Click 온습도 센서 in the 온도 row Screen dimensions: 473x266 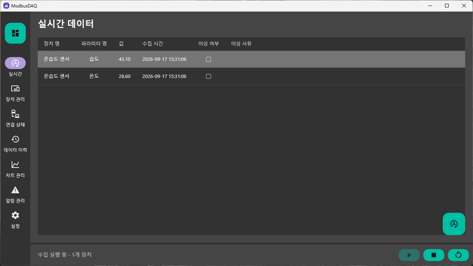pos(56,76)
